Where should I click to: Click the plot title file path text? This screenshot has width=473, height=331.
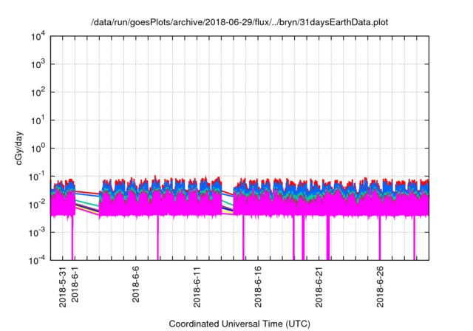click(239, 22)
